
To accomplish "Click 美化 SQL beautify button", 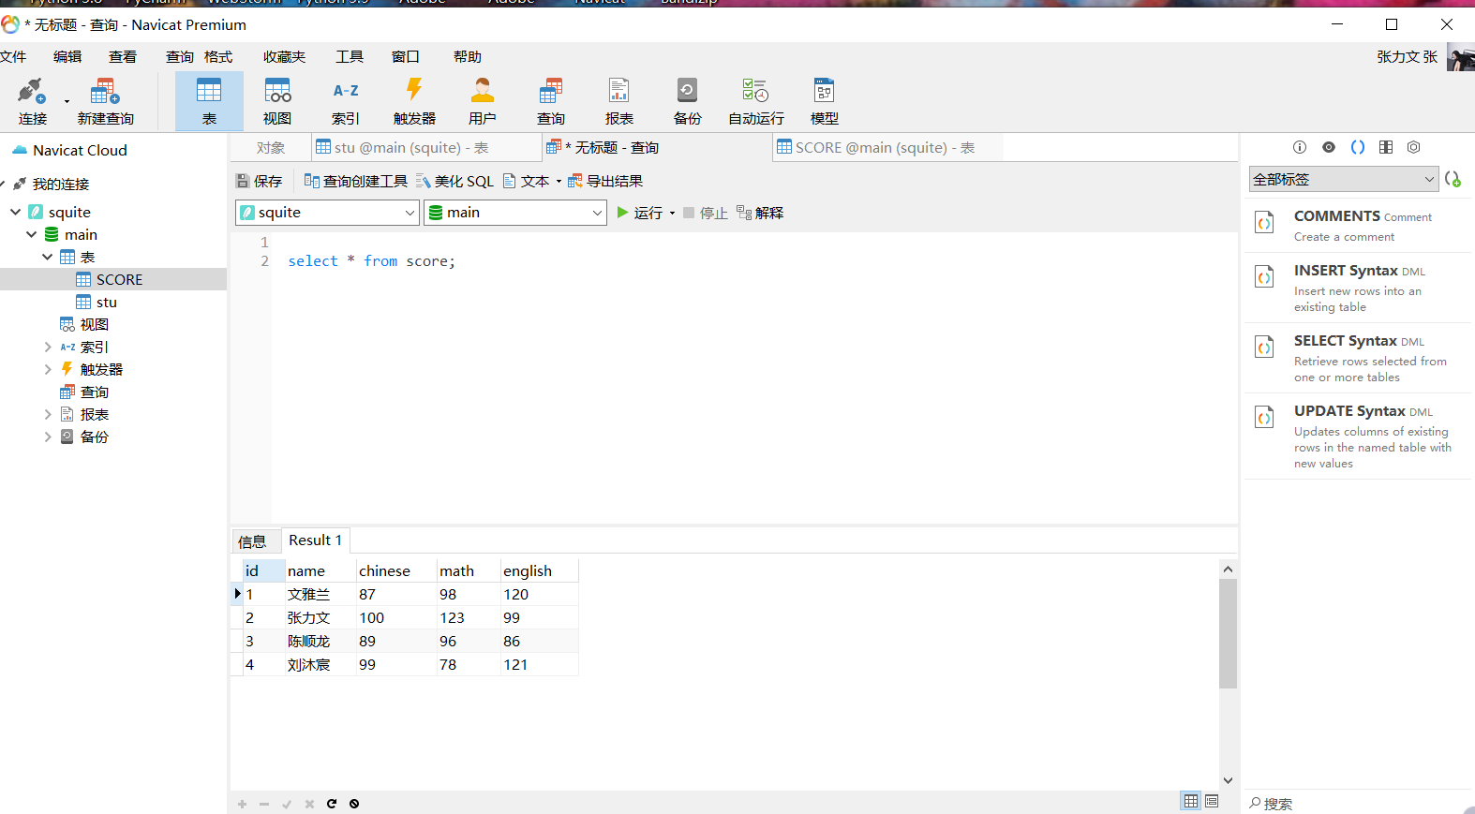I will (x=454, y=182).
